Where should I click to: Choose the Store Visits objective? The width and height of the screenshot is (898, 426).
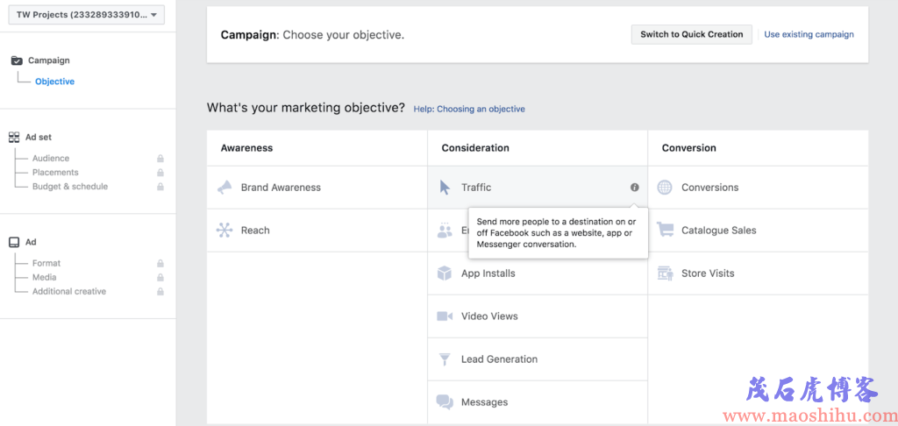(x=759, y=273)
